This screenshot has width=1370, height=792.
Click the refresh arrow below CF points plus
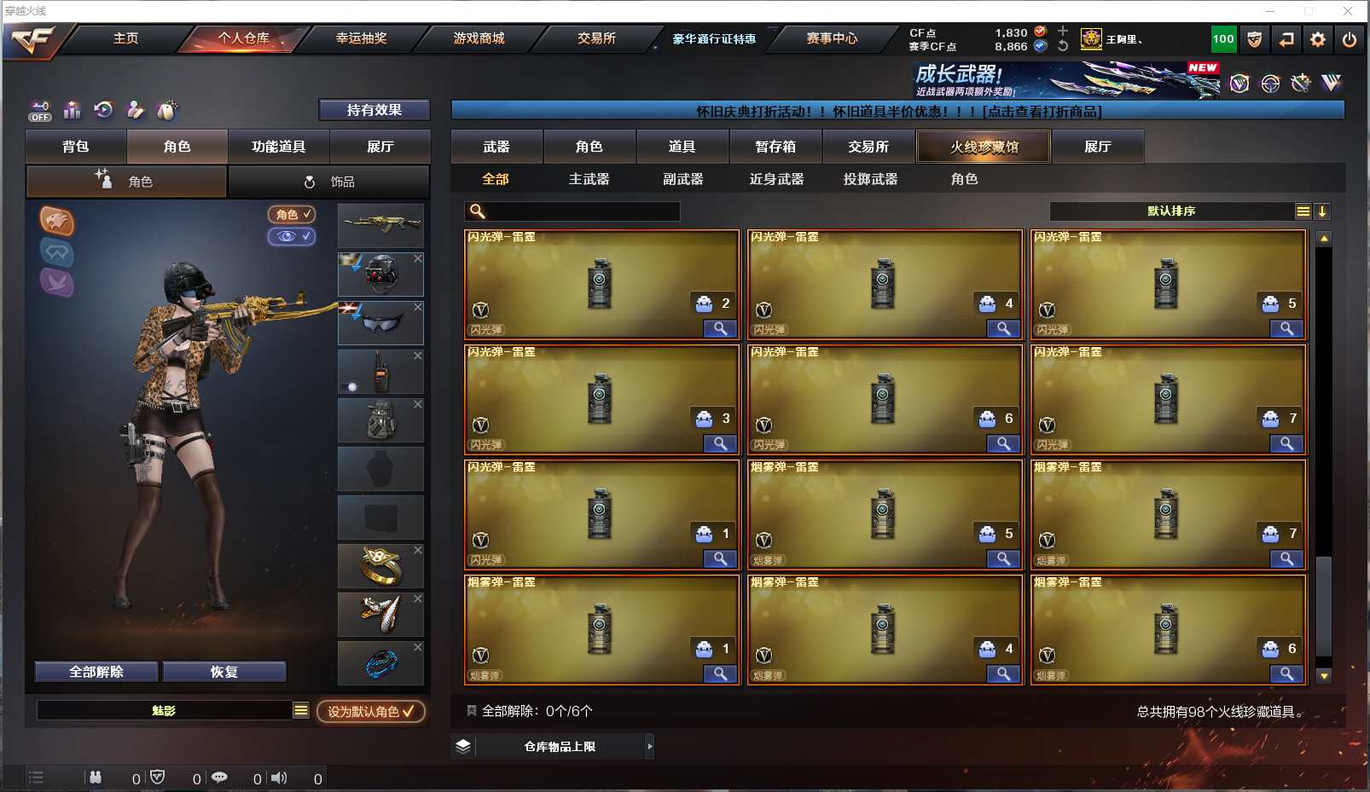[1063, 47]
